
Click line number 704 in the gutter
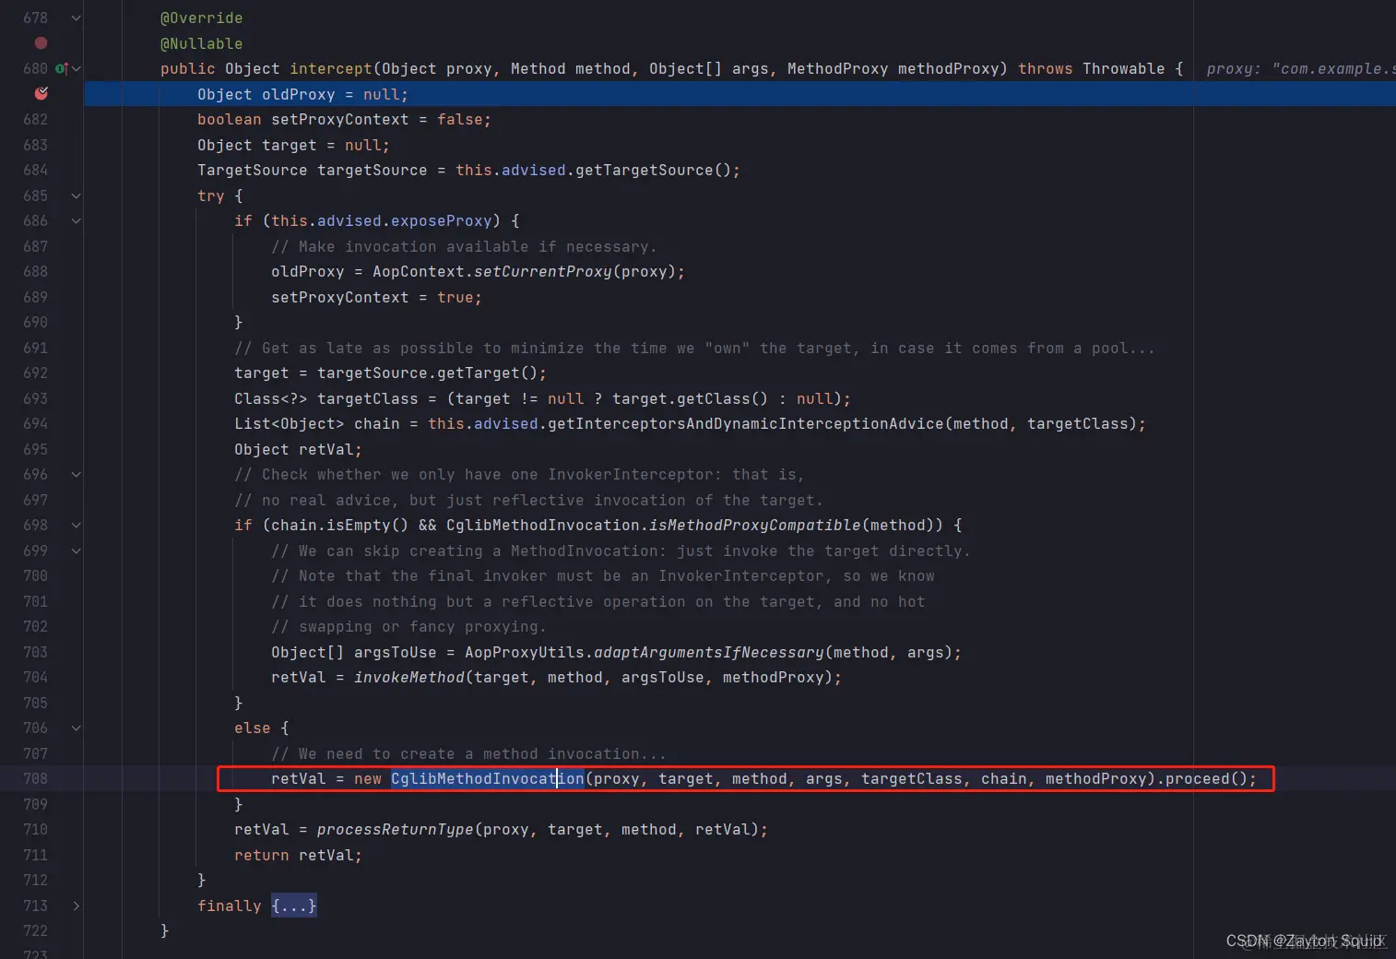click(35, 677)
